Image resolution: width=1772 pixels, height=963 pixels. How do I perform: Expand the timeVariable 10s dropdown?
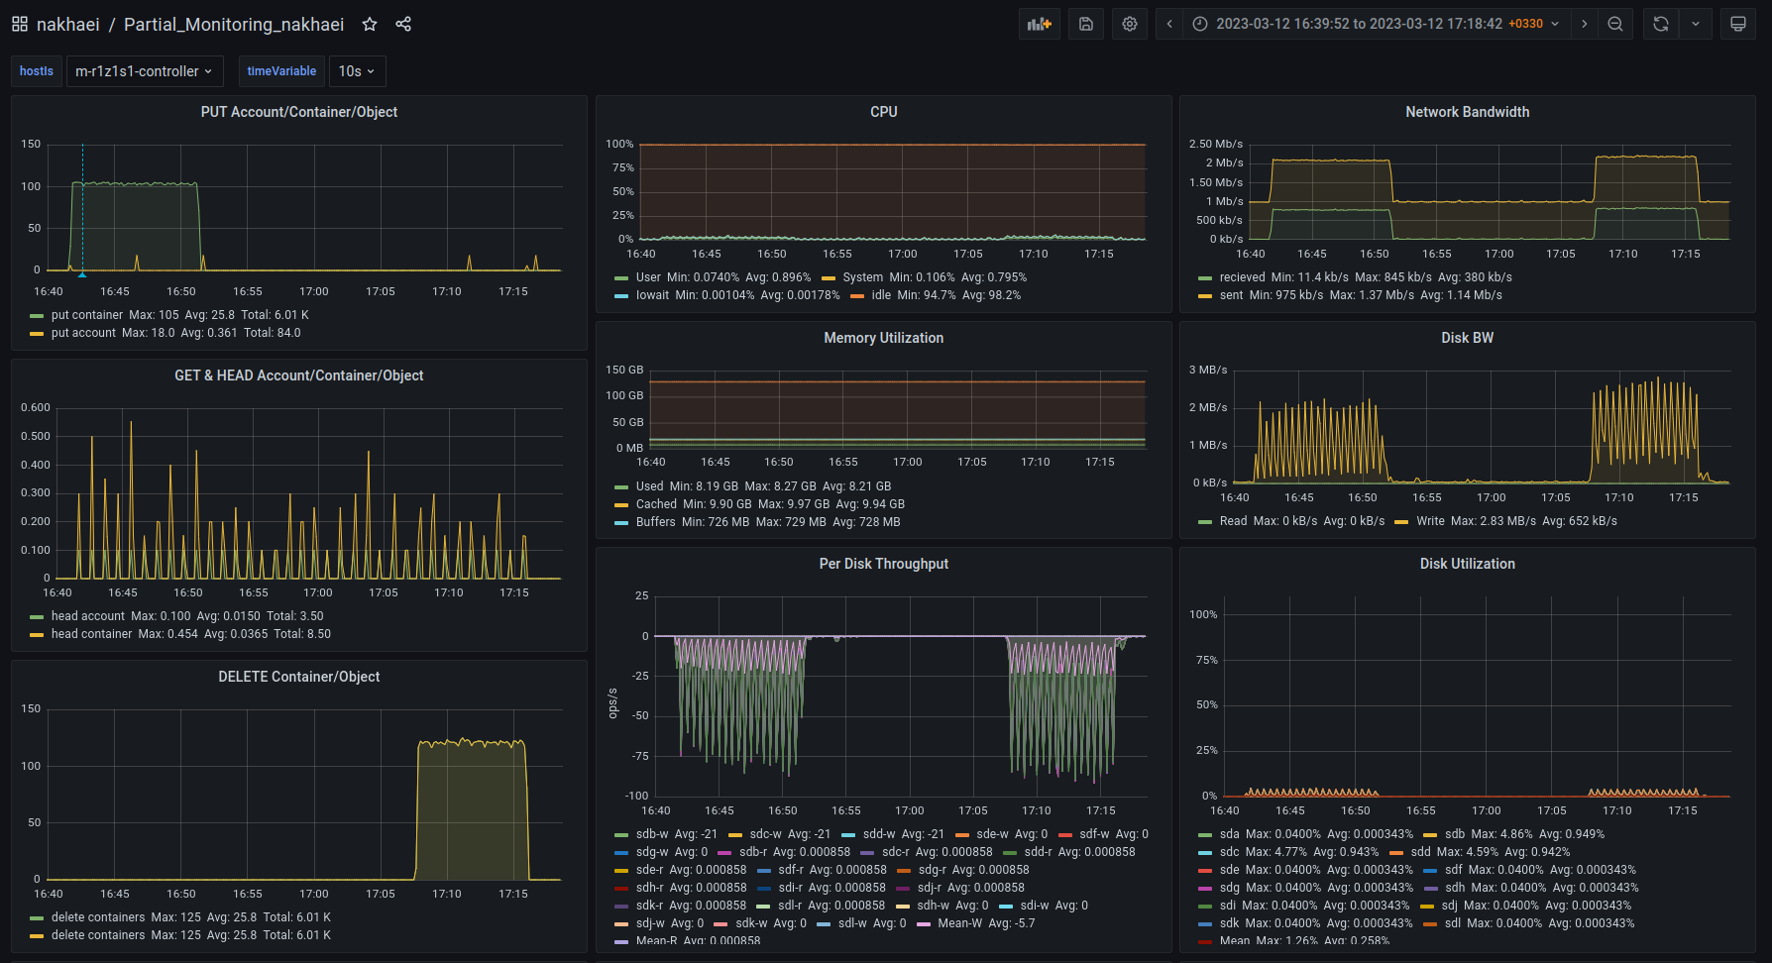(x=357, y=71)
